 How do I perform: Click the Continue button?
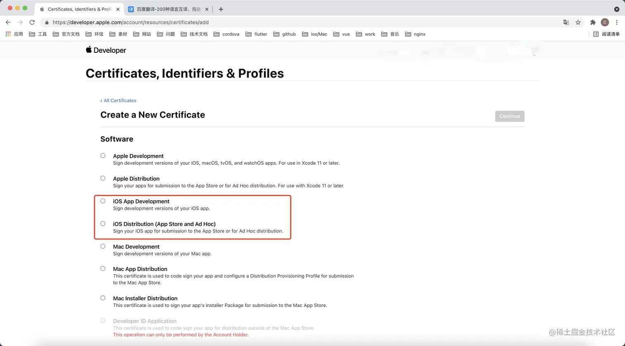tap(510, 116)
